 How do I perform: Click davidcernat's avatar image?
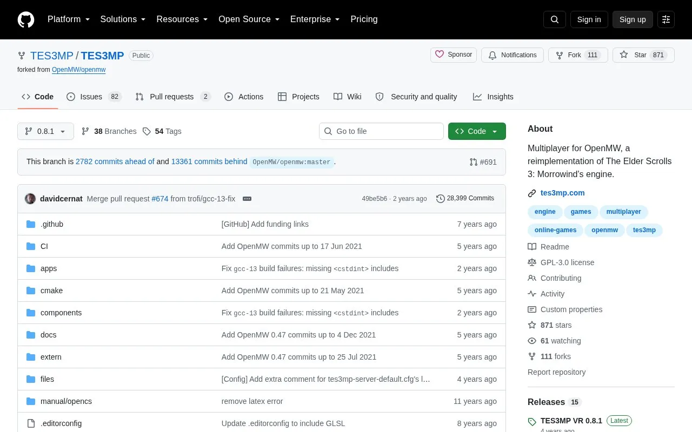coord(30,199)
